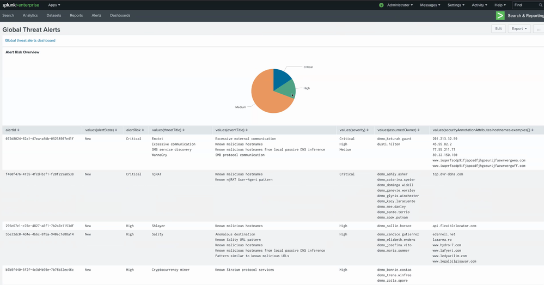Screen dimensions: 544x285
Task: Go to the Alerts tab
Action: 96,16
